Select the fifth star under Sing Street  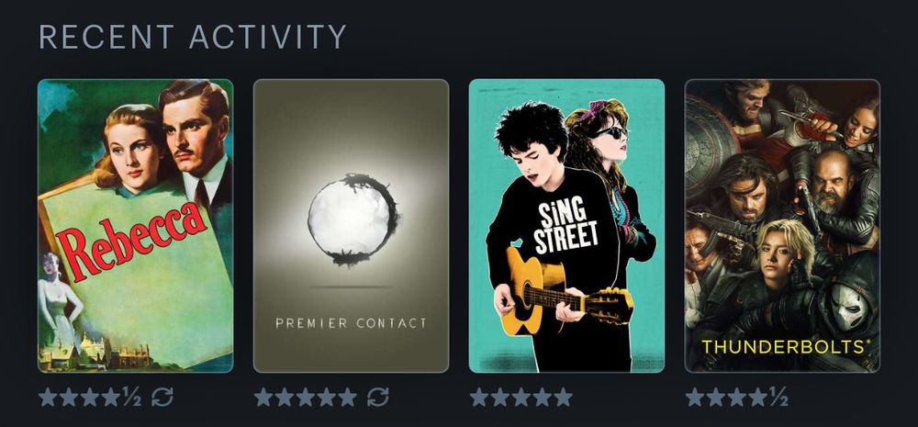pyautogui.click(x=564, y=397)
